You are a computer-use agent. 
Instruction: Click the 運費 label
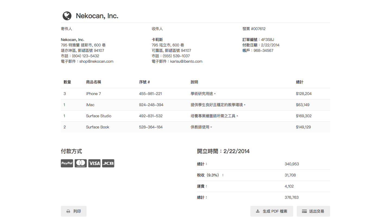[202, 186]
